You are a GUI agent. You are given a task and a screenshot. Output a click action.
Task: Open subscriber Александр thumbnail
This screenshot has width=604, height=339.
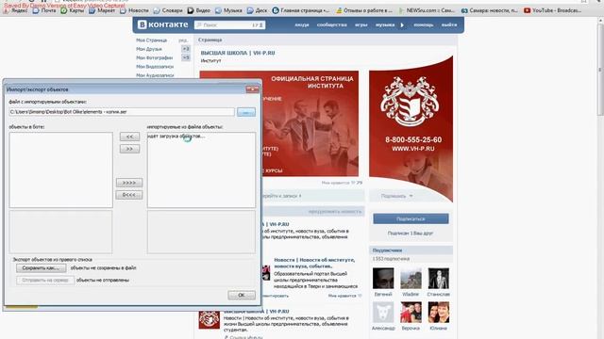click(383, 312)
